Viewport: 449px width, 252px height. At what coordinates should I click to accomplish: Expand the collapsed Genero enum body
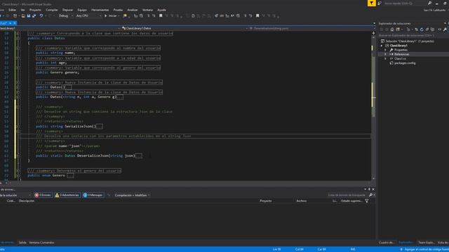(70, 175)
